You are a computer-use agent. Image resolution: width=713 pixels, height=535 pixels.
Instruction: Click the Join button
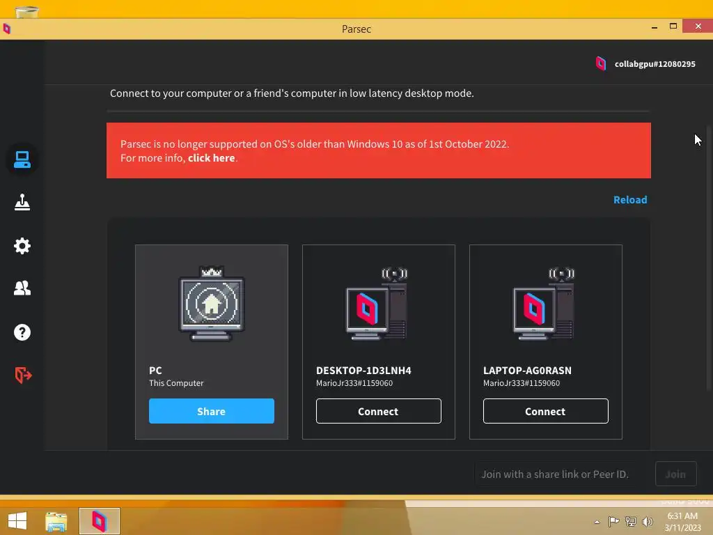[x=675, y=474]
